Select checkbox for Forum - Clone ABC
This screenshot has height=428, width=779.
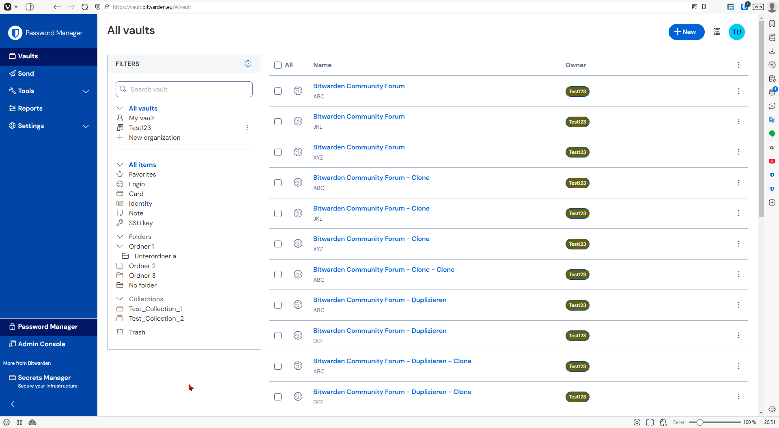click(x=278, y=183)
